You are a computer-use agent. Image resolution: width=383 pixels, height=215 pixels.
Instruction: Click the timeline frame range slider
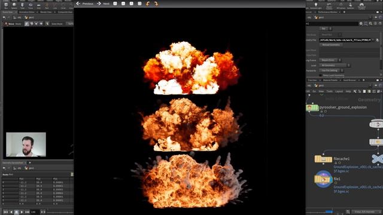coord(329,211)
